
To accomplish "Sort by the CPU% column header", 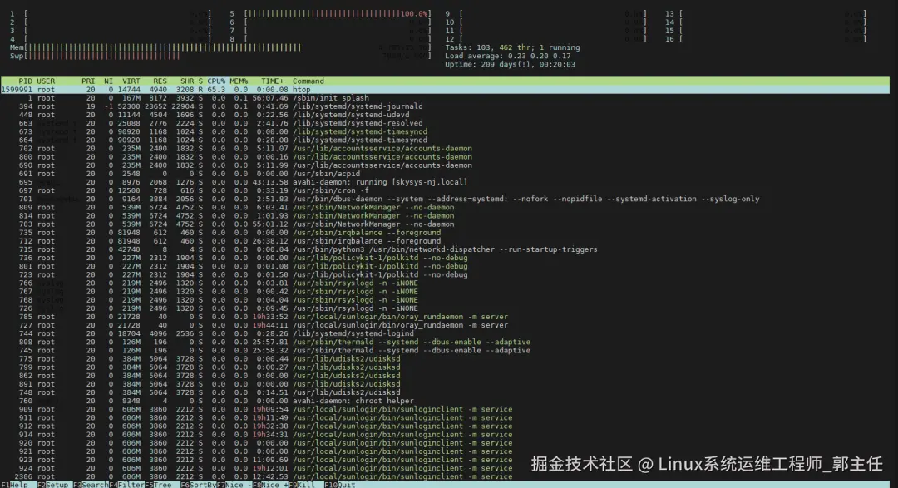I will click(216, 81).
